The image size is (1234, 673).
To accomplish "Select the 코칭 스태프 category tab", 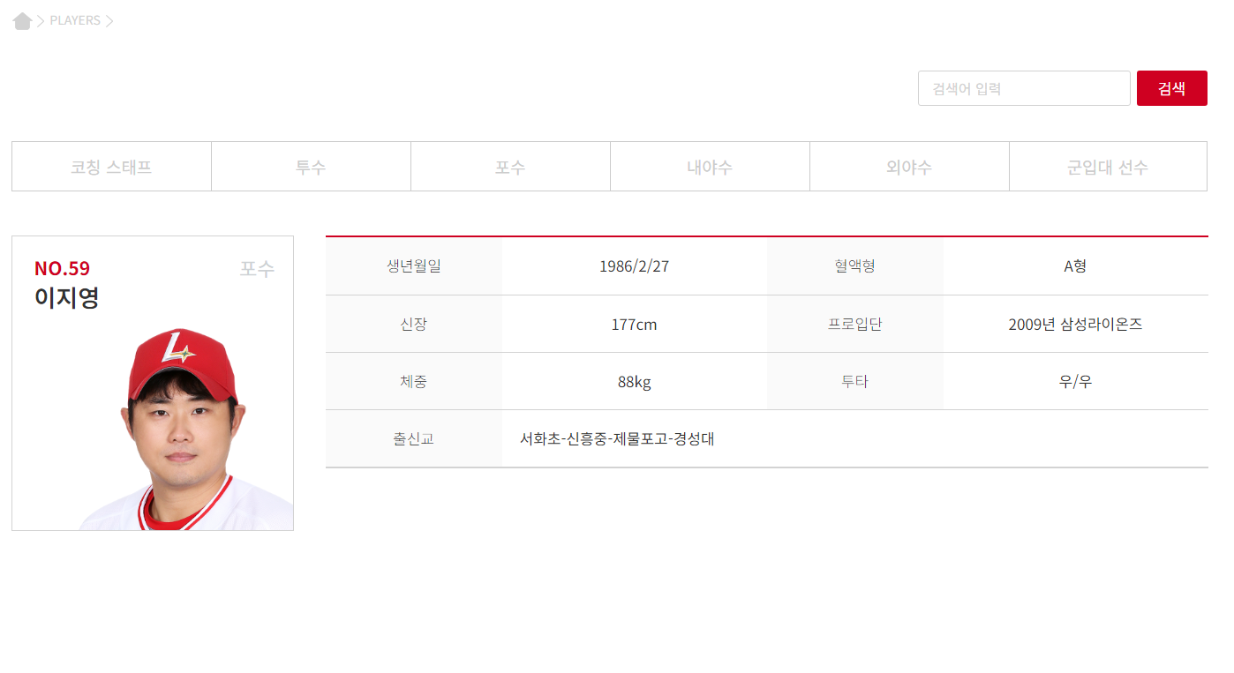I will point(111,166).
